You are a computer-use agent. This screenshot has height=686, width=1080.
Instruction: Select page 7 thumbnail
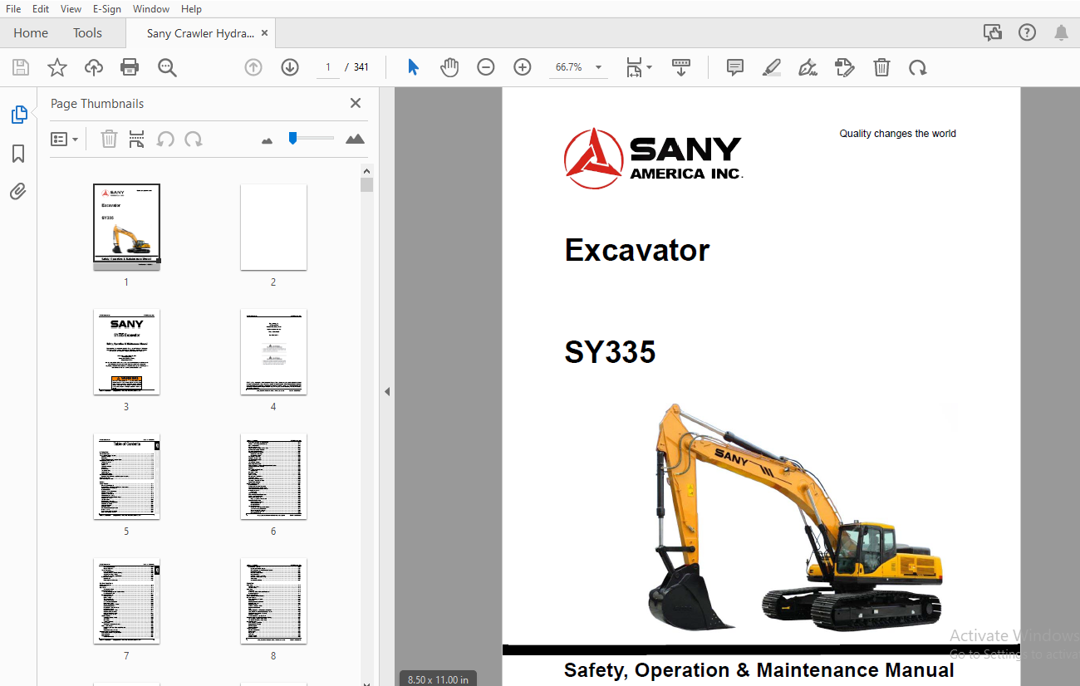(x=126, y=601)
